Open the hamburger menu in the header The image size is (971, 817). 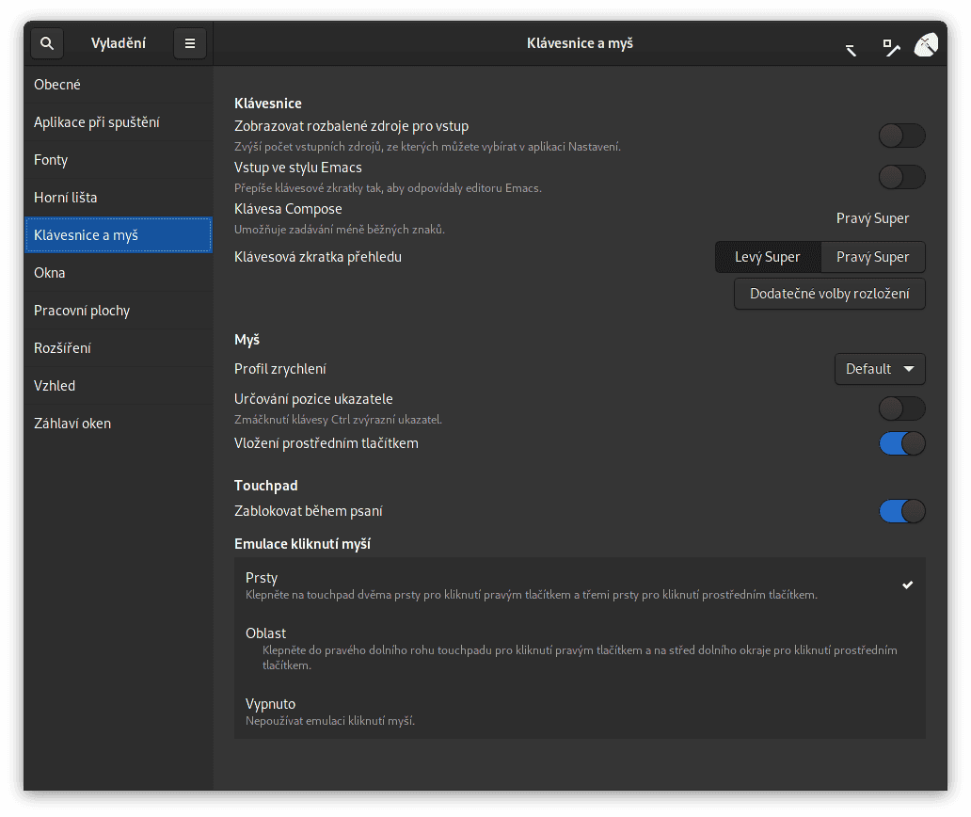coord(190,43)
